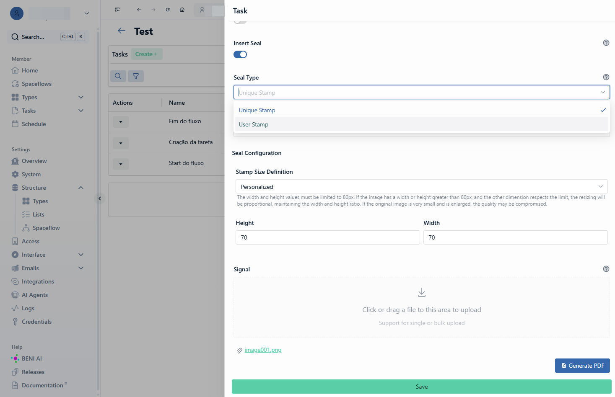Viewport: 615px width, 397px height.
Task: Collapse the sidebar with the edge arrow handle
Action: 100,198
